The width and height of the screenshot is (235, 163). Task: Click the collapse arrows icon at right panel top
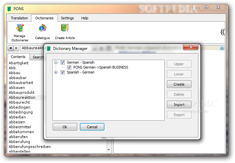(x=222, y=48)
